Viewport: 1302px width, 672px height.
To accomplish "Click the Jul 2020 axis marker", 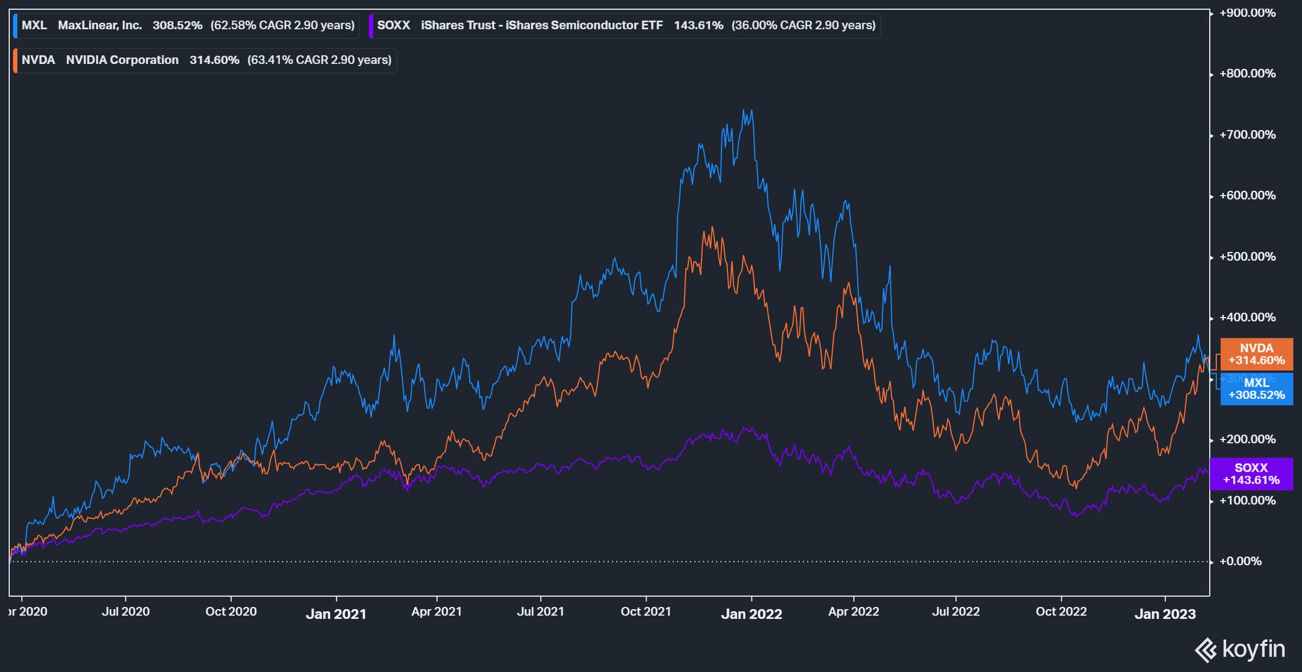I will click(x=125, y=611).
